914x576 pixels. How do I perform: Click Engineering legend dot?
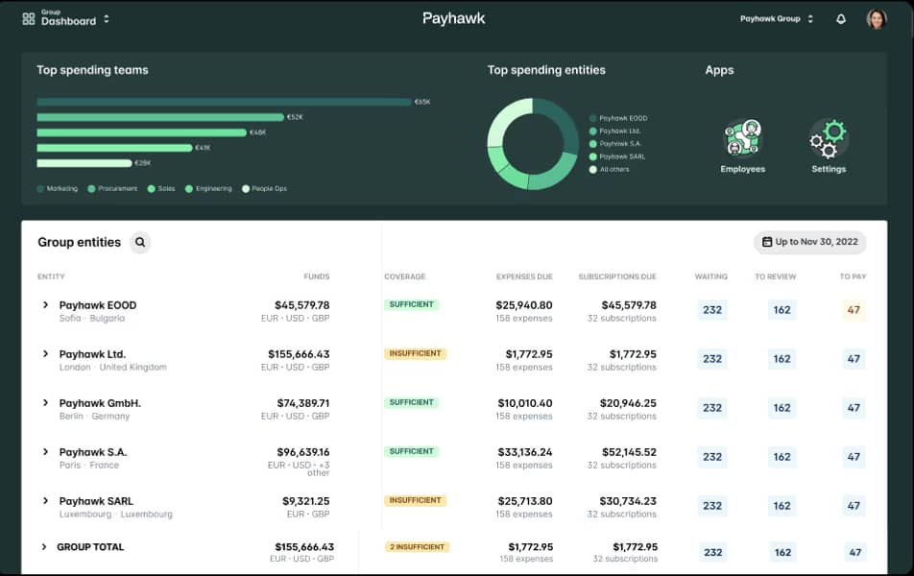(x=189, y=189)
